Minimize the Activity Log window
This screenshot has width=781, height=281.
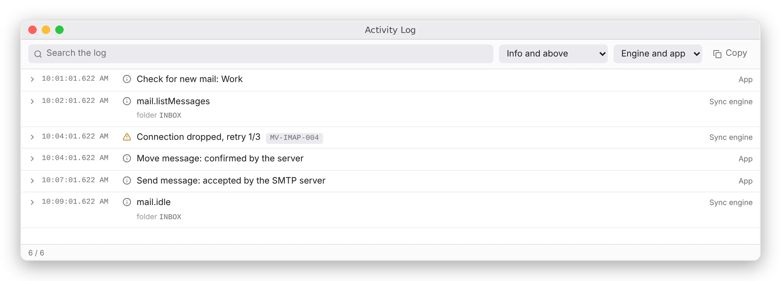pos(46,30)
